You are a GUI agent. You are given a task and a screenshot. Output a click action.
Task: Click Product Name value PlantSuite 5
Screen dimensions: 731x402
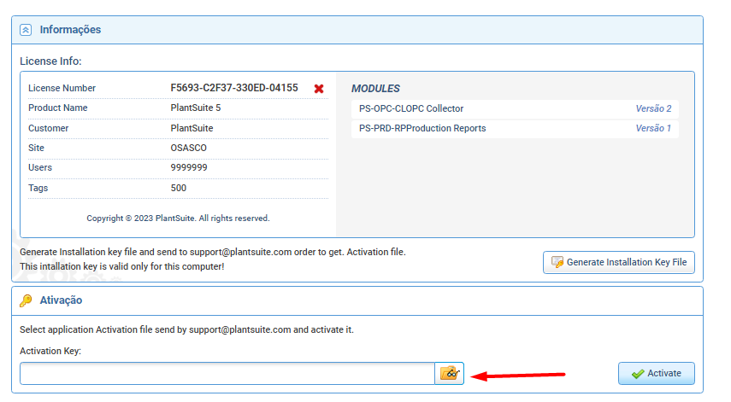[195, 108]
